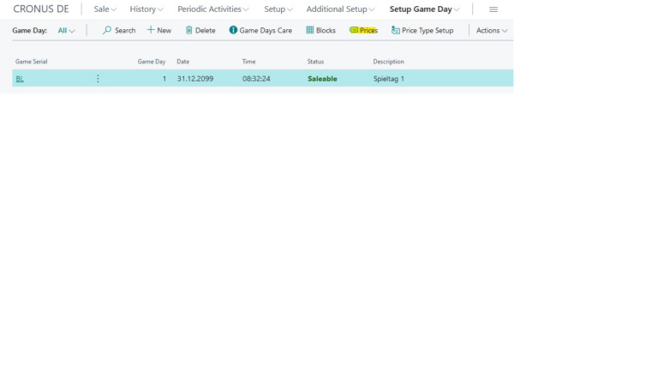Click the Price Type Setup icon

tap(395, 30)
